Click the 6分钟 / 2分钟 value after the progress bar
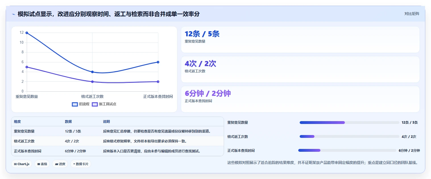431x179 pixels. click(x=409, y=150)
